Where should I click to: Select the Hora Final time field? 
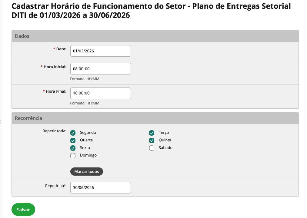click(x=100, y=93)
